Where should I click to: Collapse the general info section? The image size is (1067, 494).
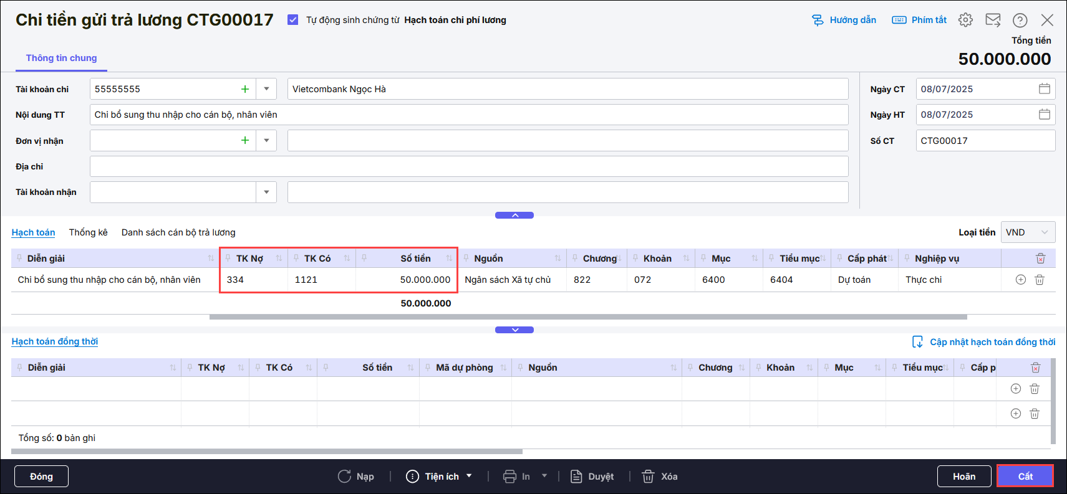(x=514, y=216)
